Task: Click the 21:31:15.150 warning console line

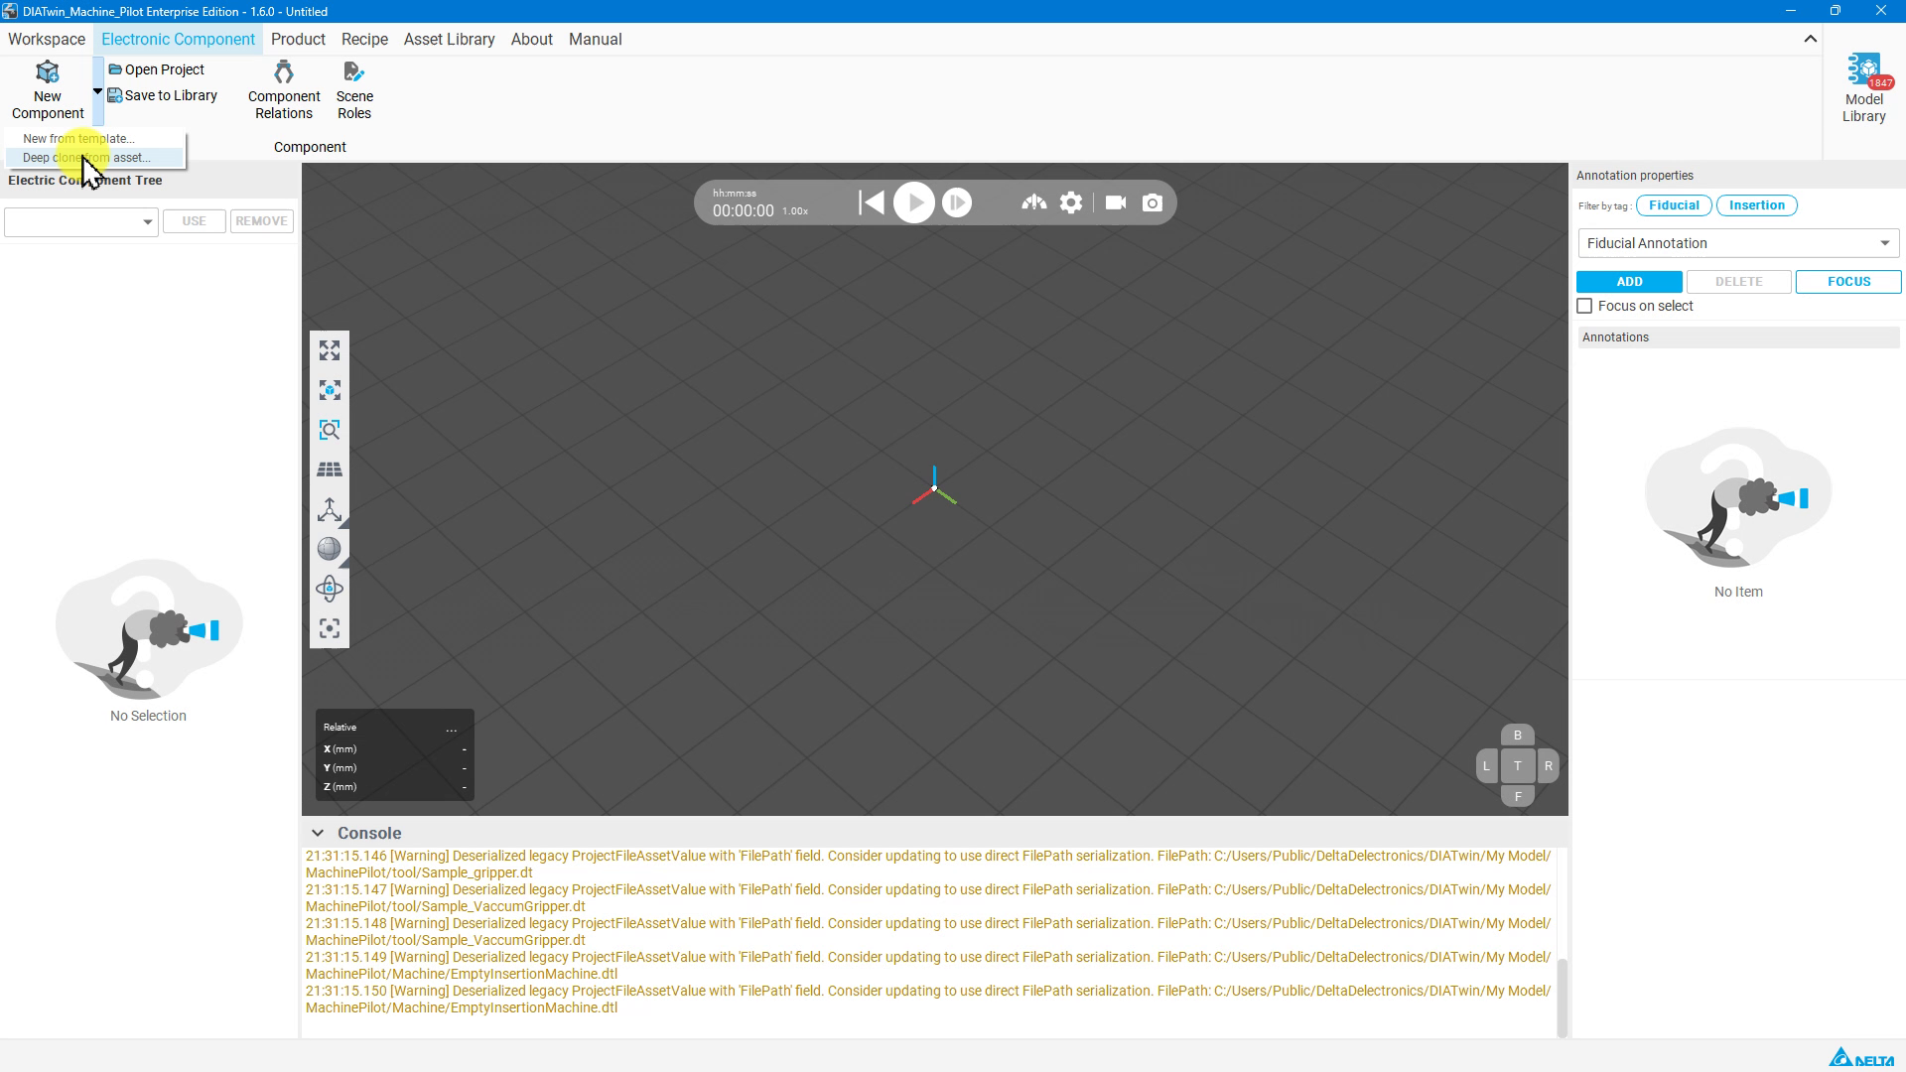Action: point(928,1000)
